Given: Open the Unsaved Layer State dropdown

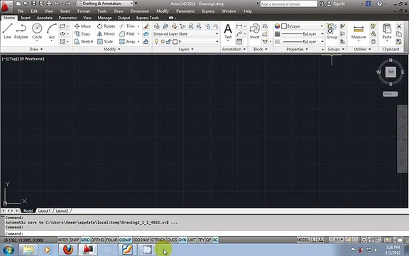Looking at the screenshot, I should tap(186, 34).
